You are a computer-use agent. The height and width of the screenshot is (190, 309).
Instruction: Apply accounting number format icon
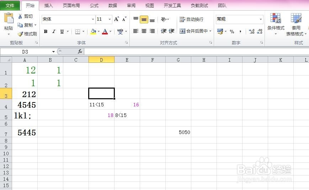pyautogui.click(x=220, y=32)
